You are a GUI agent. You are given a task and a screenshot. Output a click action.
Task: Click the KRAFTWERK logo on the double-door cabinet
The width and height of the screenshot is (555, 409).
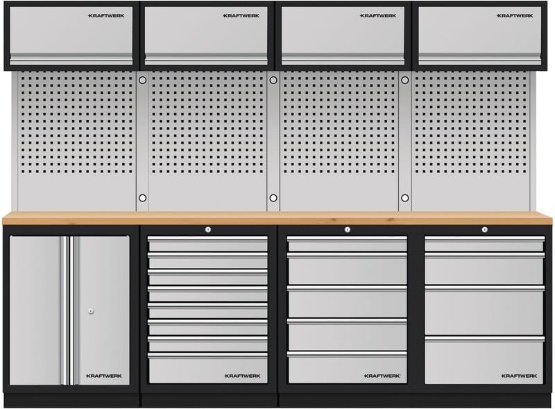(104, 376)
